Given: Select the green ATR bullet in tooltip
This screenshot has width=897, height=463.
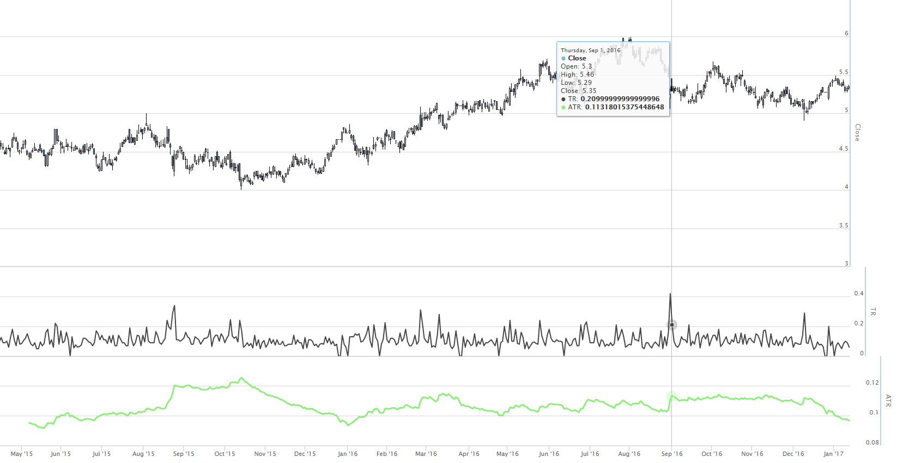Looking at the screenshot, I should point(563,107).
